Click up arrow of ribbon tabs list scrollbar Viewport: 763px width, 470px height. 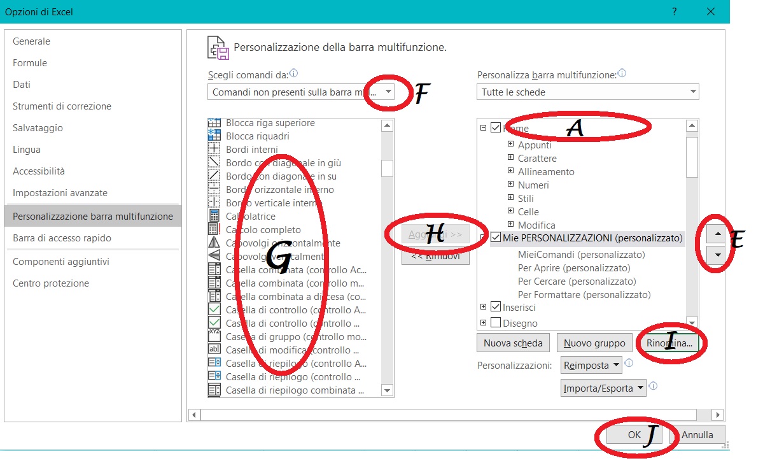[692, 125]
